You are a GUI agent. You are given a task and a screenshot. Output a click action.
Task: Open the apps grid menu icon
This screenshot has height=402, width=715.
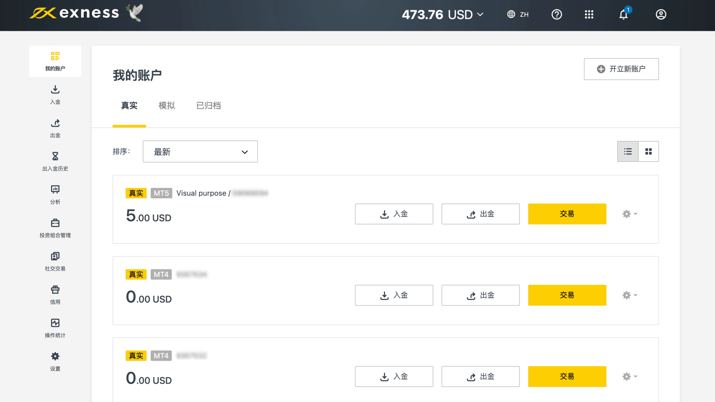coord(589,15)
